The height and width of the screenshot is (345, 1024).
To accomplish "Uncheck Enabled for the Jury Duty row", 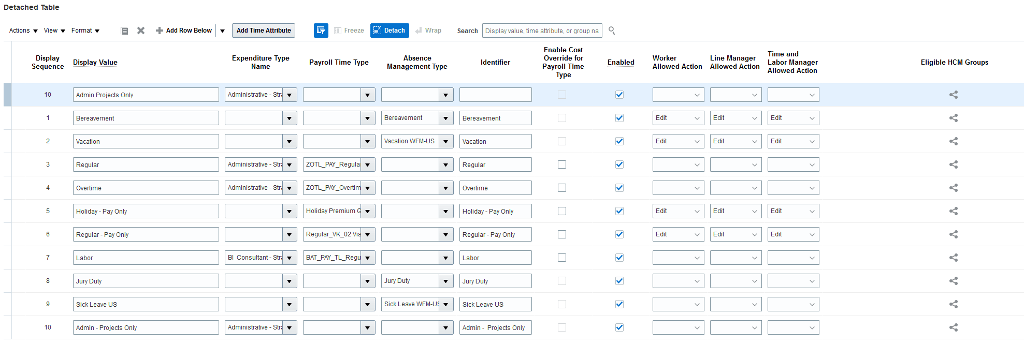I will coord(619,281).
